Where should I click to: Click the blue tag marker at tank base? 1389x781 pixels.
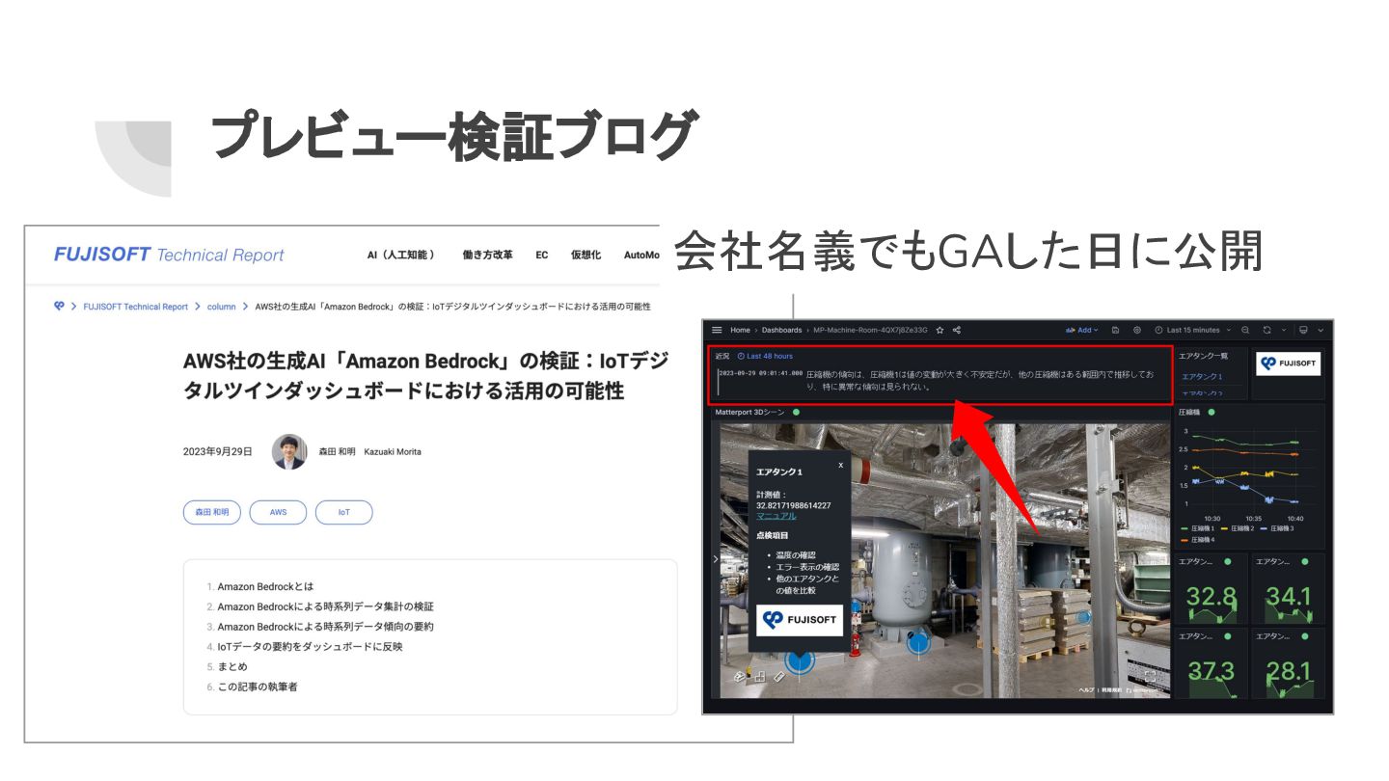click(918, 644)
